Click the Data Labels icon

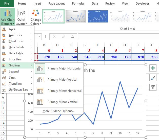[x=4, y=47]
